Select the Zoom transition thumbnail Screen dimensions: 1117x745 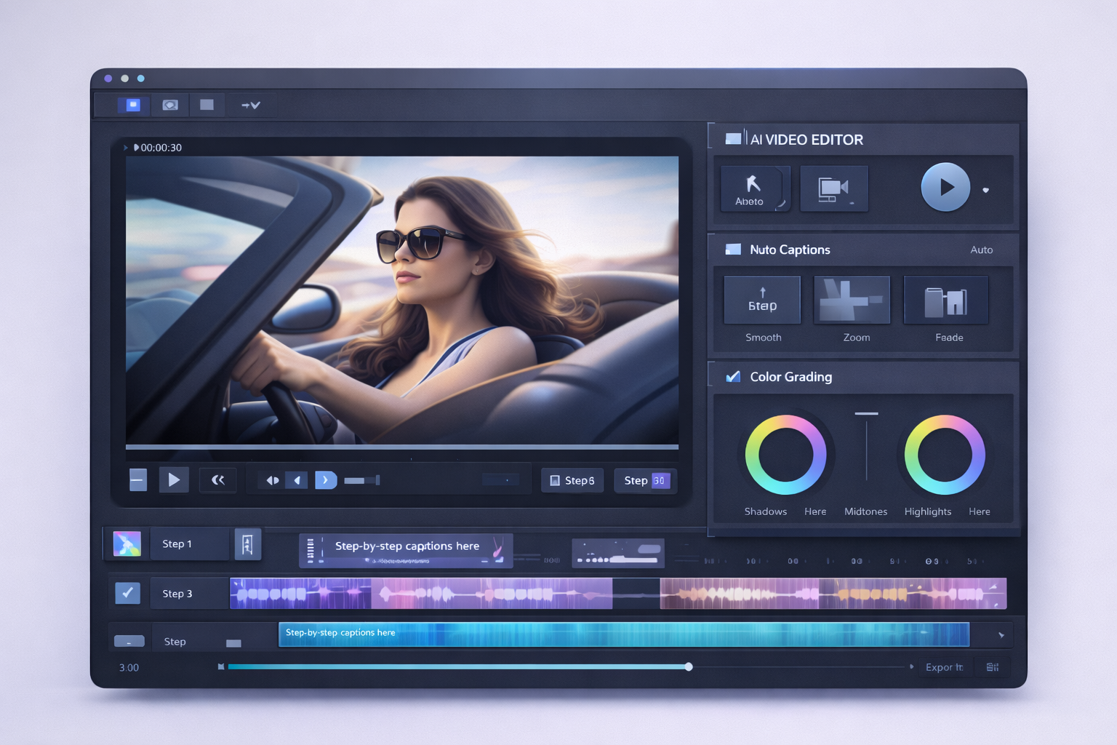pos(852,300)
